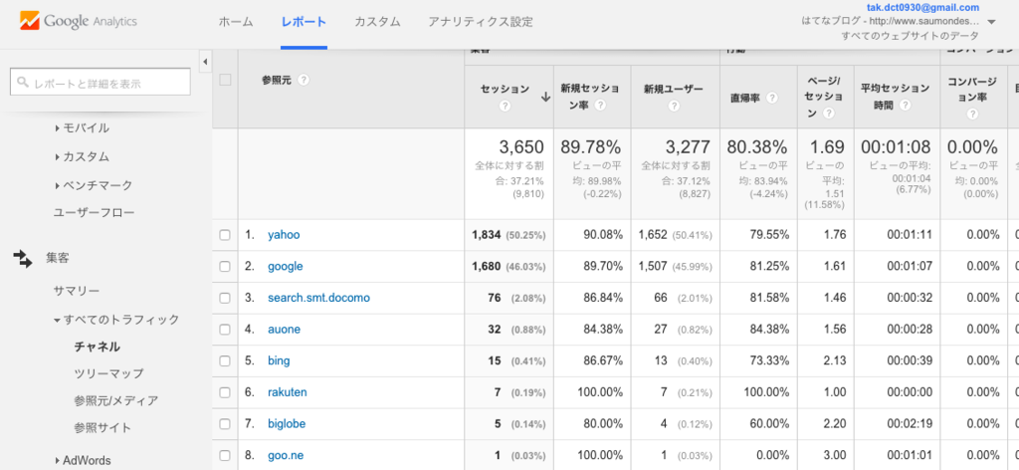This screenshot has height=470, width=1019.
Task: Open the yahoo source link
Action: [284, 235]
